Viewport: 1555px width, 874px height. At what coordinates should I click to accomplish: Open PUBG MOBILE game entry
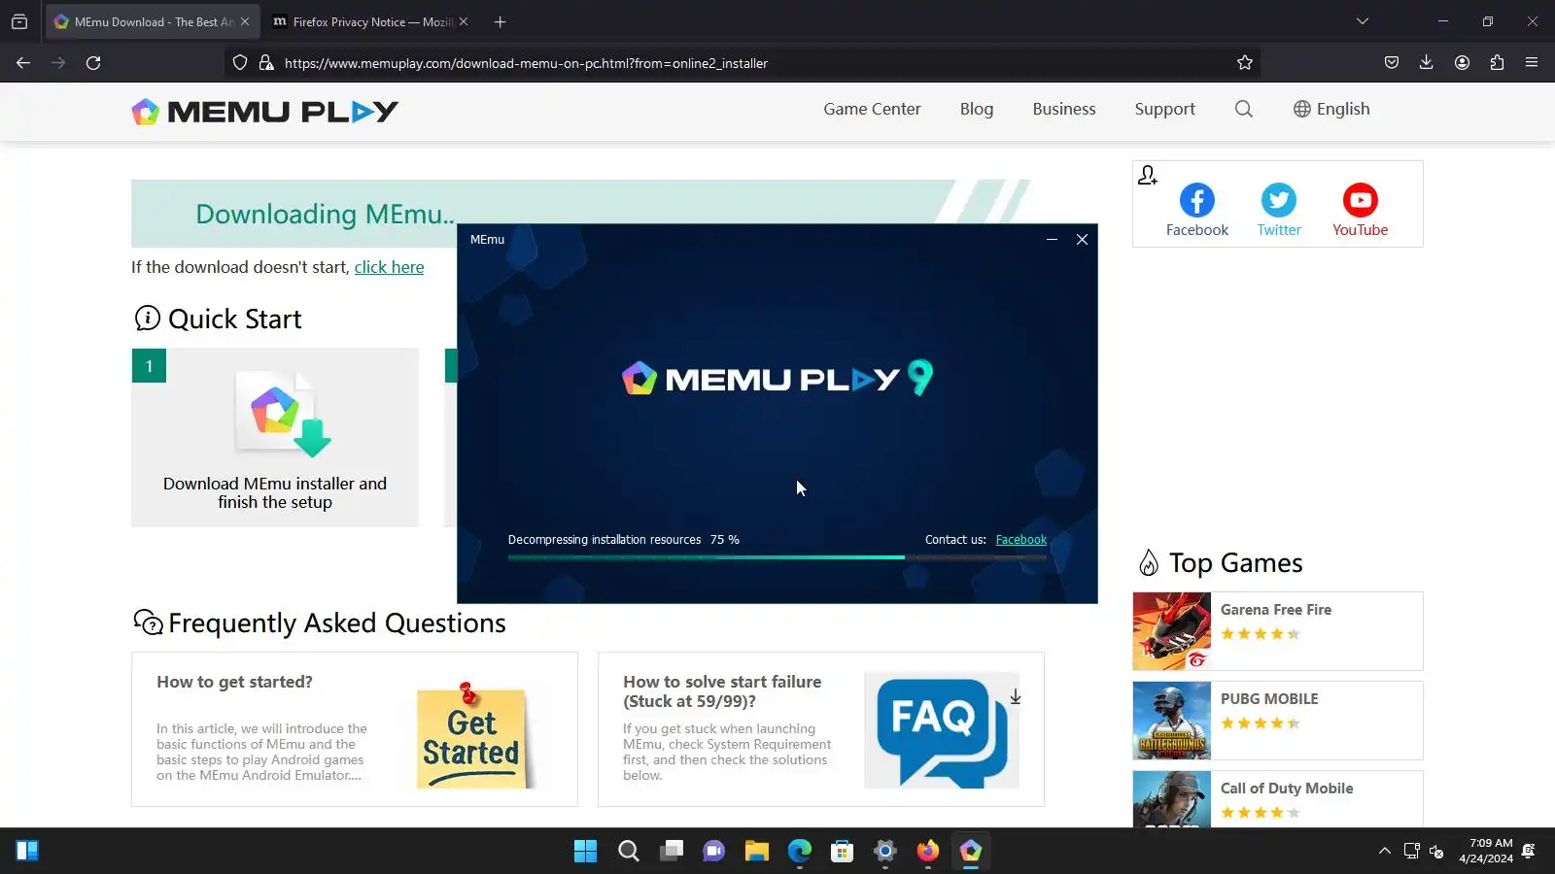point(1277,721)
